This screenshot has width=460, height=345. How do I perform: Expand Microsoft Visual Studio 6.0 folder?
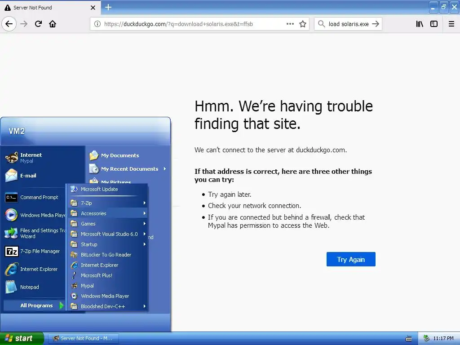tap(107, 234)
